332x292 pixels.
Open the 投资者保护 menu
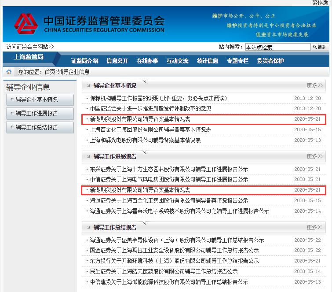pos(270,61)
